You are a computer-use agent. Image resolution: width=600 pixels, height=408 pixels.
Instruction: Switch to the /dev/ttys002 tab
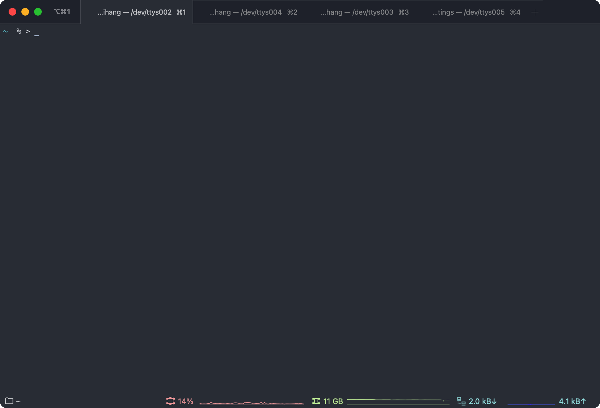pyautogui.click(x=137, y=12)
